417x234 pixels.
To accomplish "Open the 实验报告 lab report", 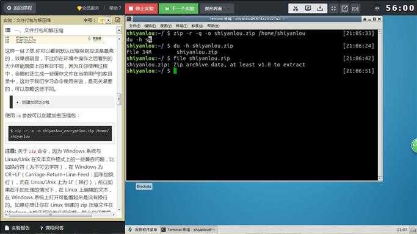I will [17, 228].
